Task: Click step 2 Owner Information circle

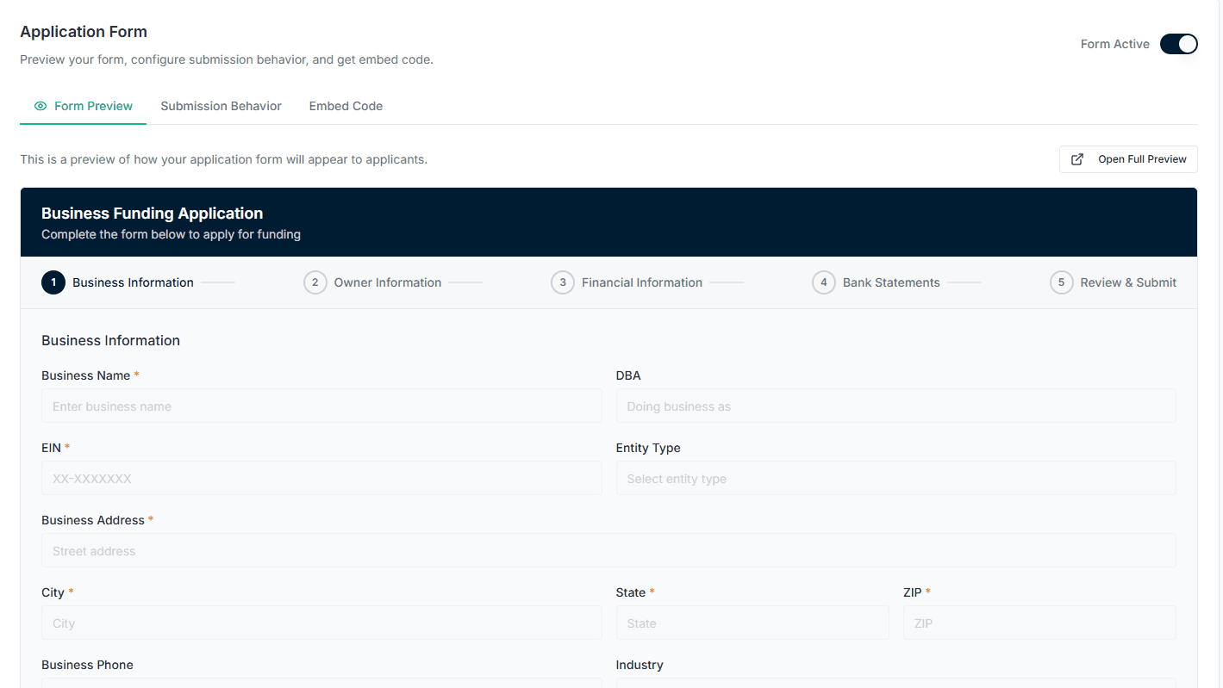Action: click(x=315, y=282)
